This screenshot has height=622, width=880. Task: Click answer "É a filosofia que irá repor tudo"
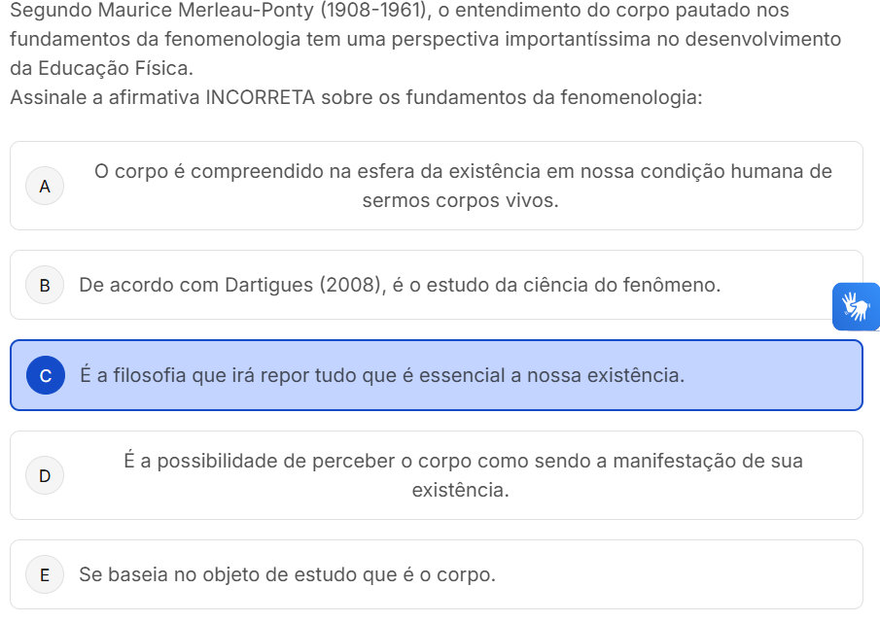tap(381, 375)
